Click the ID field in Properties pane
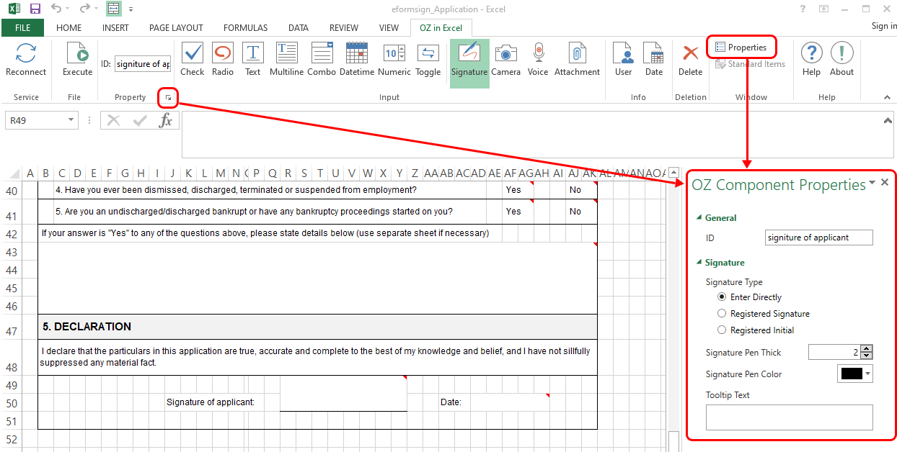The image size is (897, 452). click(818, 238)
